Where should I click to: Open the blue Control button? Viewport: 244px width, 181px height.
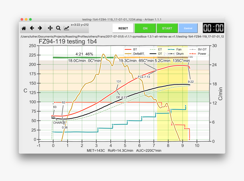click(x=188, y=28)
